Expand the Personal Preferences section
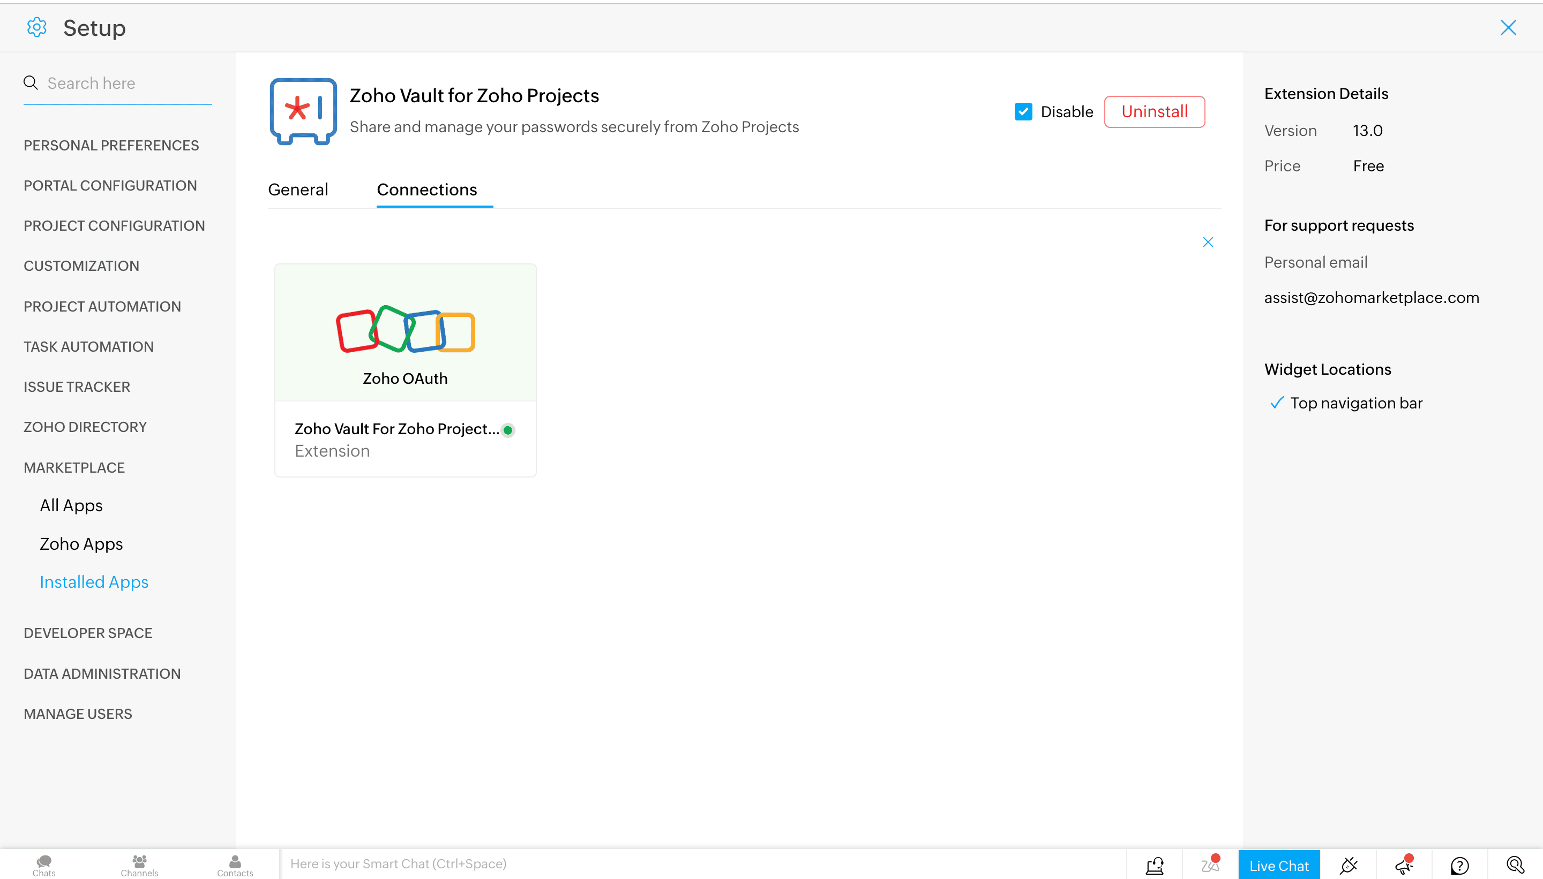This screenshot has width=1543, height=879. (x=111, y=146)
